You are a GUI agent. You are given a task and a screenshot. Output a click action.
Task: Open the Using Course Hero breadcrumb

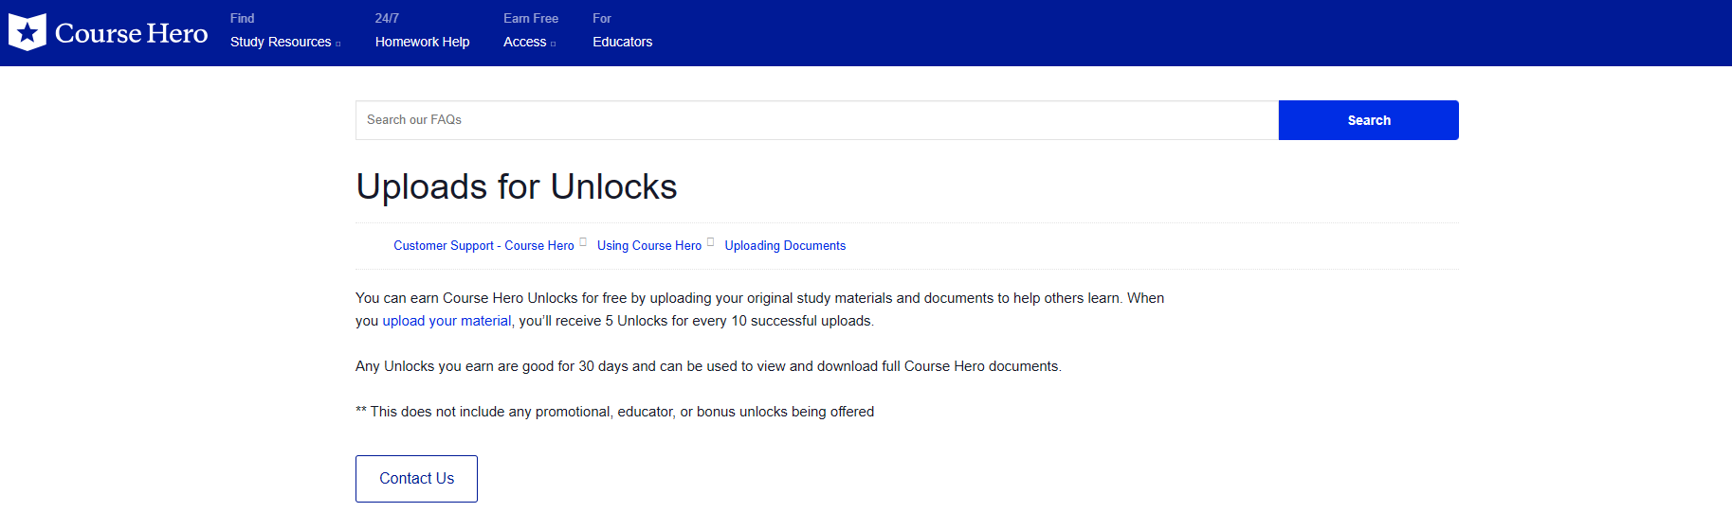[x=649, y=245]
